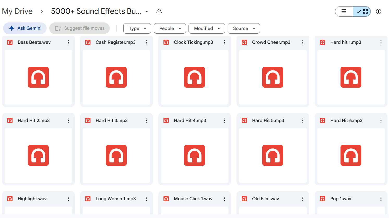Image resolution: width=389 pixels, height=218 pixels.
Task: Open the shared-folder people icon
Action: (159, 11)
